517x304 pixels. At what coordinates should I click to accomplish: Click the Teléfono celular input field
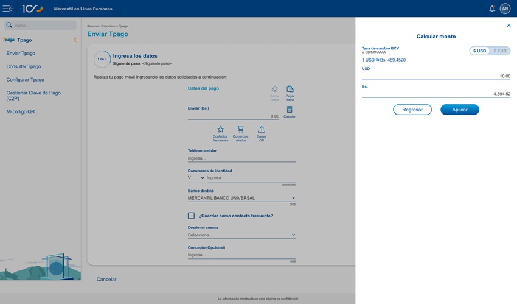point(241,158)
